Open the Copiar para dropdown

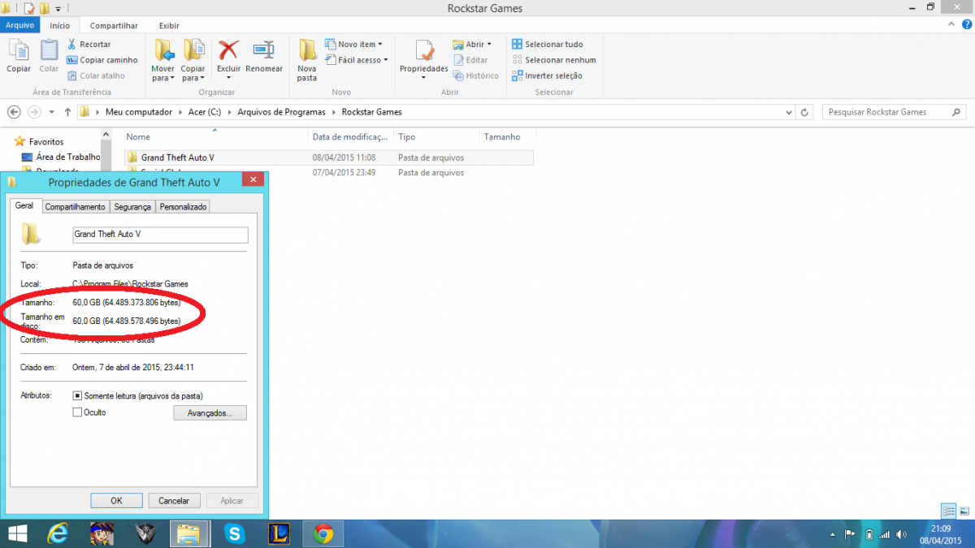pos(193,74)
